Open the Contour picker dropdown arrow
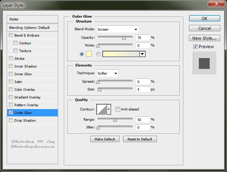Image resolution: width=227 pixels, height=172 pixels. [109, 109]
